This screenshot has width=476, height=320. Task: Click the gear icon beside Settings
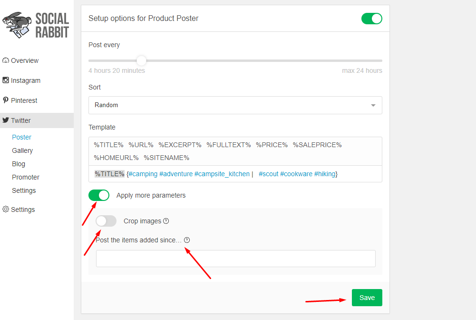point(5,209)
